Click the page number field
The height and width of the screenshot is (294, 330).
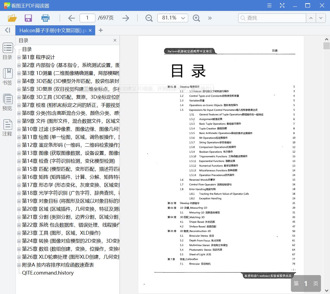[x=87, y=18]
